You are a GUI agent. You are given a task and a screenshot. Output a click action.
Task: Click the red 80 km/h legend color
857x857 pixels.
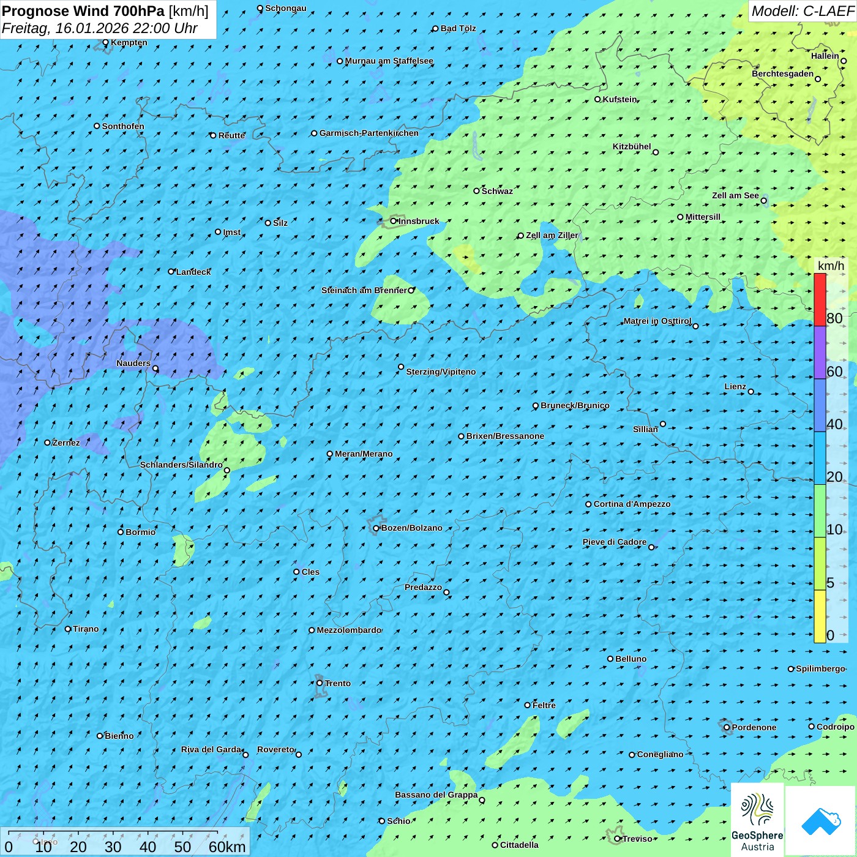(x=820, y=299)
